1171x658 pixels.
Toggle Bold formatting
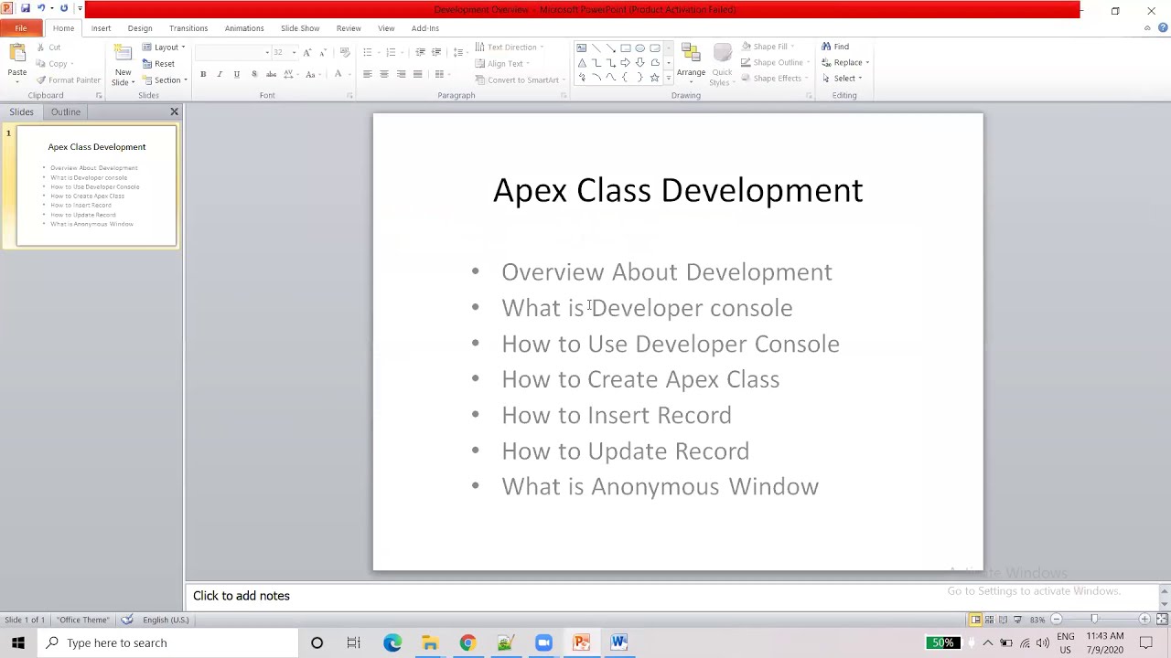point(203,74)
